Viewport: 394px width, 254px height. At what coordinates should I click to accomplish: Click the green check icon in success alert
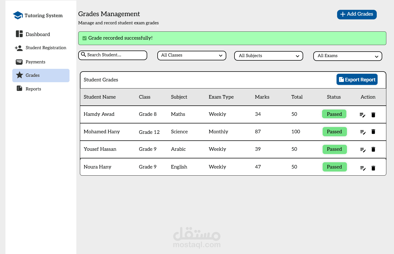coord(85,38)
